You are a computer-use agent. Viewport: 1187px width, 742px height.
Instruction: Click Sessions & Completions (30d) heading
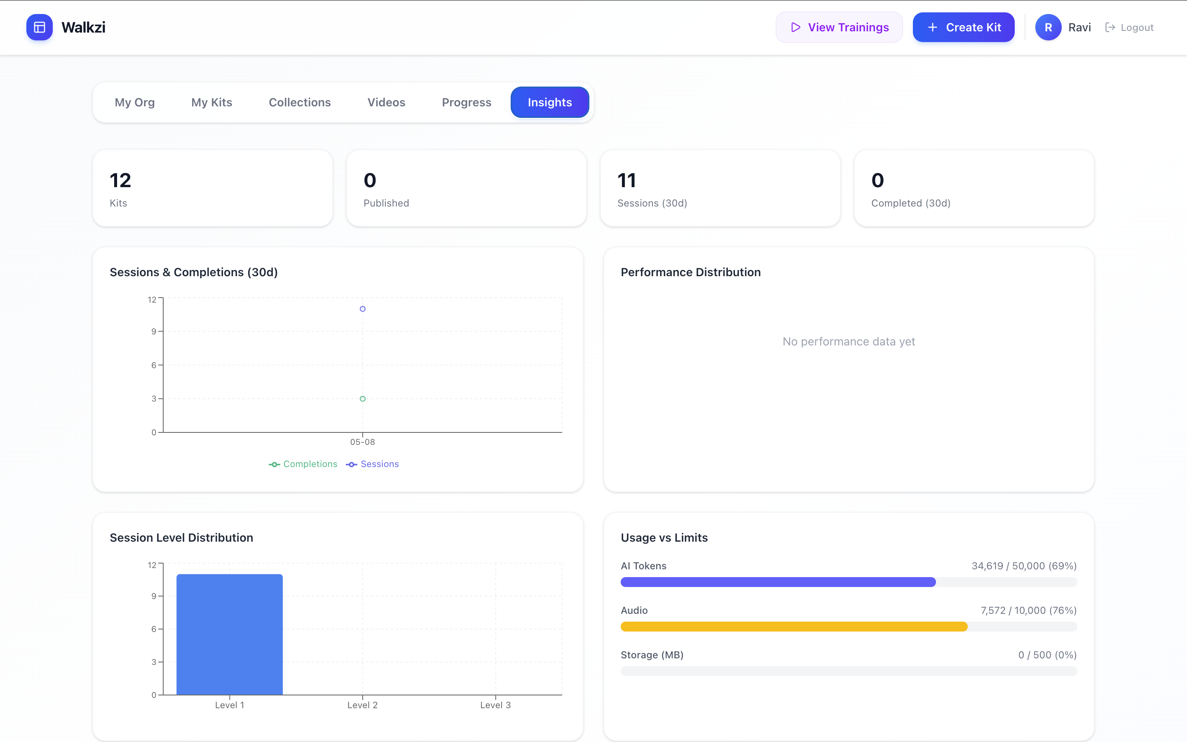pos(194,272)
